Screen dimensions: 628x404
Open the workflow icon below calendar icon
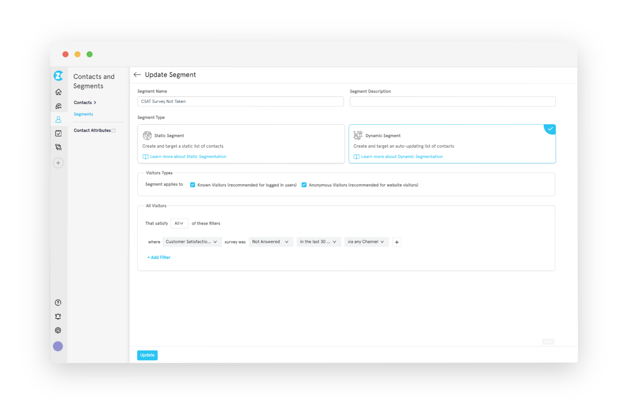[x=58, y=147]
